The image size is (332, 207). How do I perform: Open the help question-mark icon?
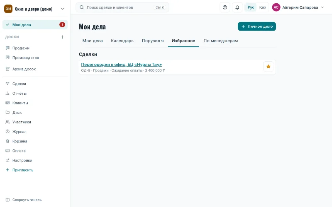point(225,7)
